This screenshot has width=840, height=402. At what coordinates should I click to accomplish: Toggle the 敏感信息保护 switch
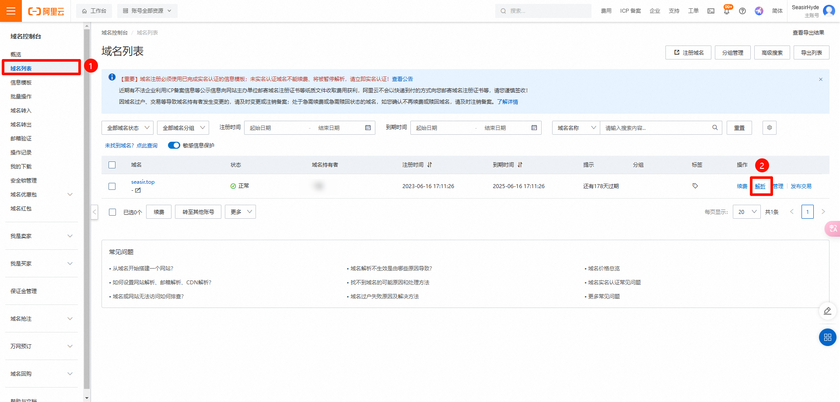point(174,145)
